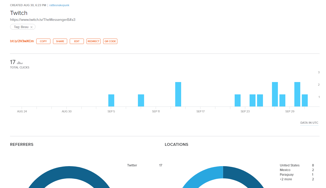The width and height of the screenshot is (326, 188).
Task: Generate a QR CODE for the link
Action: point(110,41)
